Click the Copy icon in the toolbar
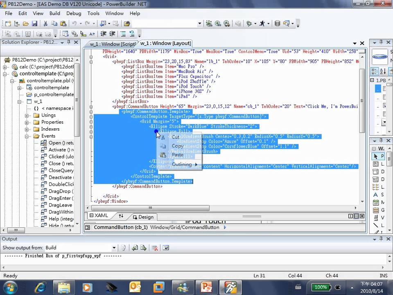 54,24
